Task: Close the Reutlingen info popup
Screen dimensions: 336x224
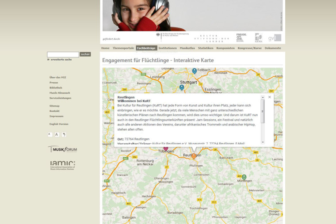Action: (x=270, y=97)
